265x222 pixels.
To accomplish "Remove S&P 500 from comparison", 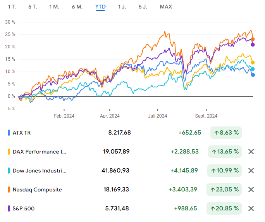I will coord(251,208).
